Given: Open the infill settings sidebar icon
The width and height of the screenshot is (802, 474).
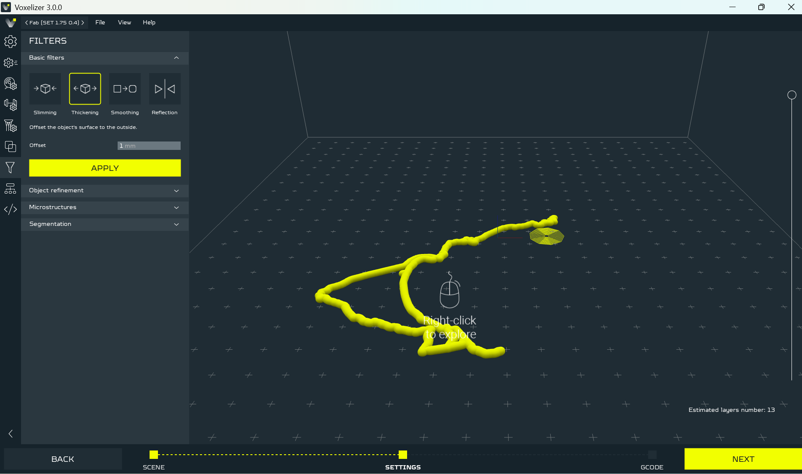Looking at the screenshot, I should 11,105.
